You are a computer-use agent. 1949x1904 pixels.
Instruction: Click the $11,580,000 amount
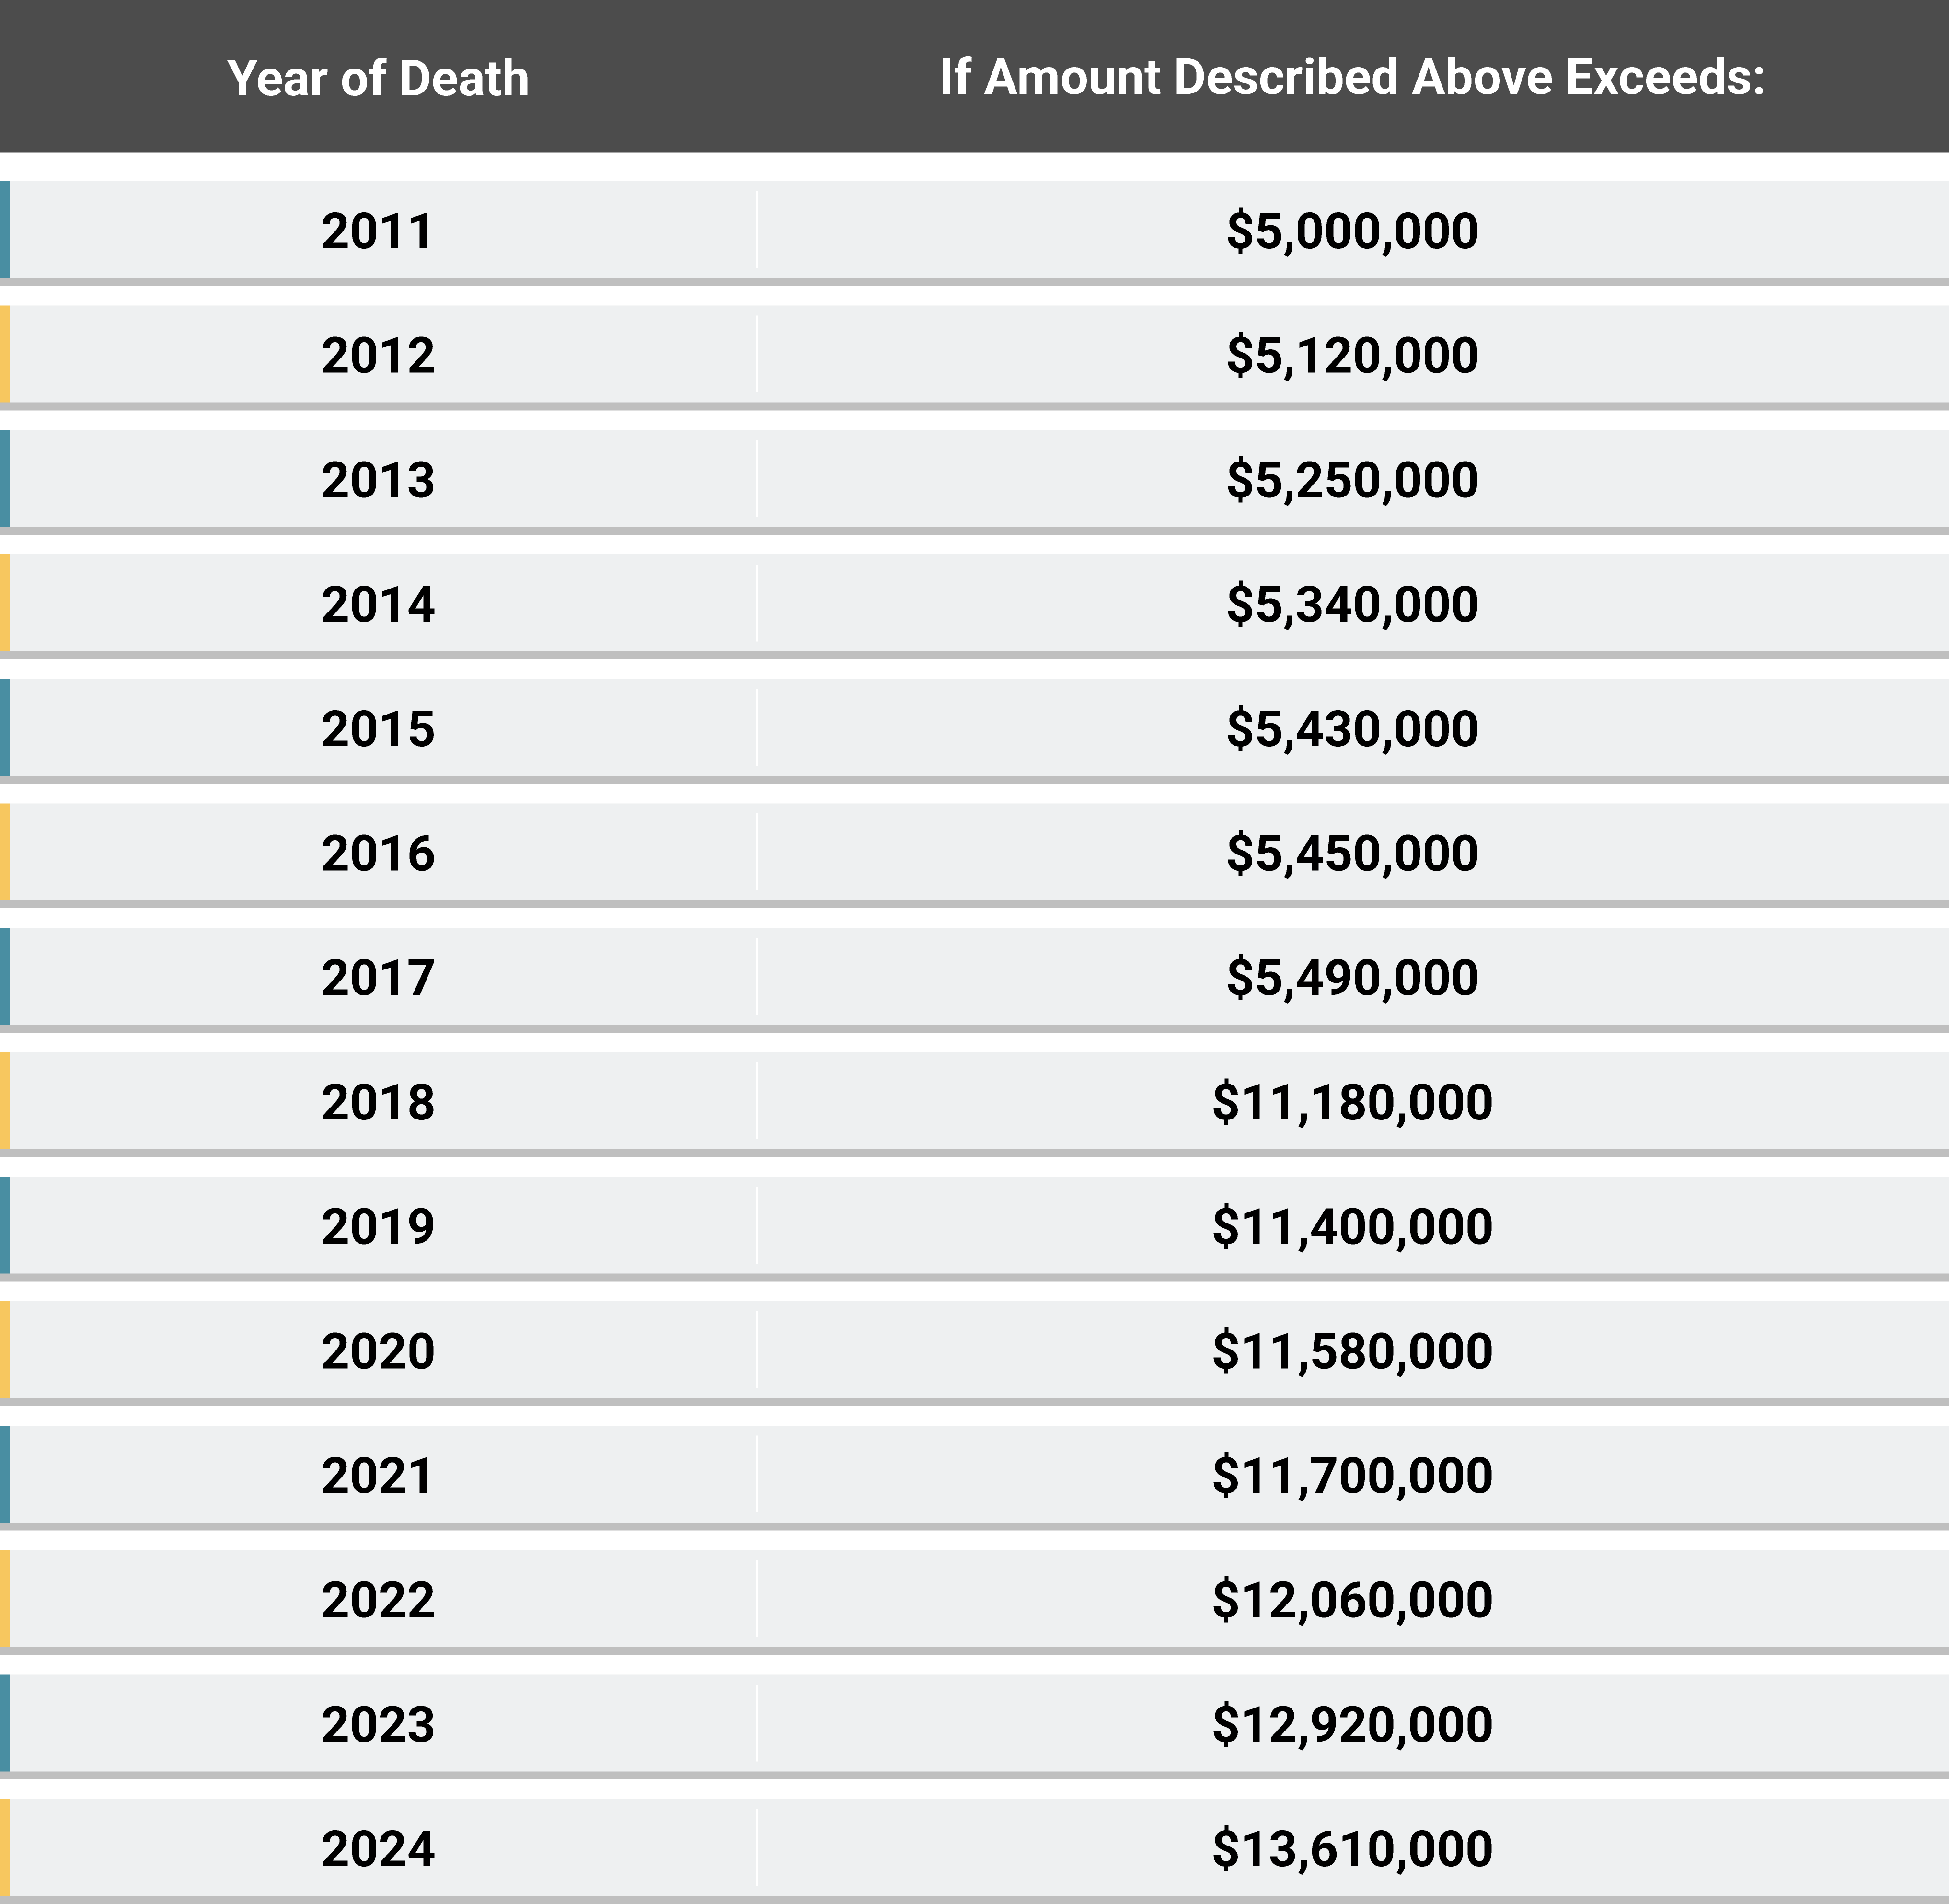pos(1352,1351)
